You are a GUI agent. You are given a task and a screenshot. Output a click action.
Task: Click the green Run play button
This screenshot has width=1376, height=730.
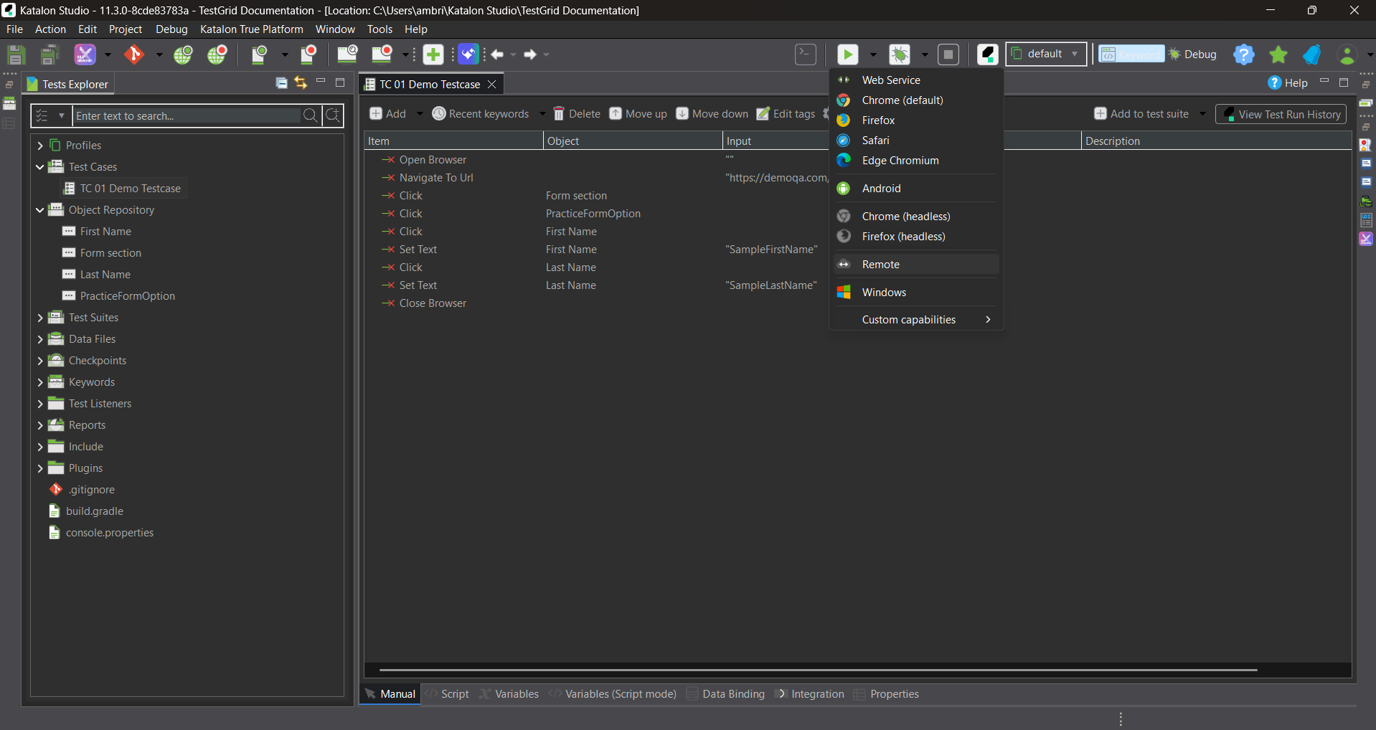(847, 54)
